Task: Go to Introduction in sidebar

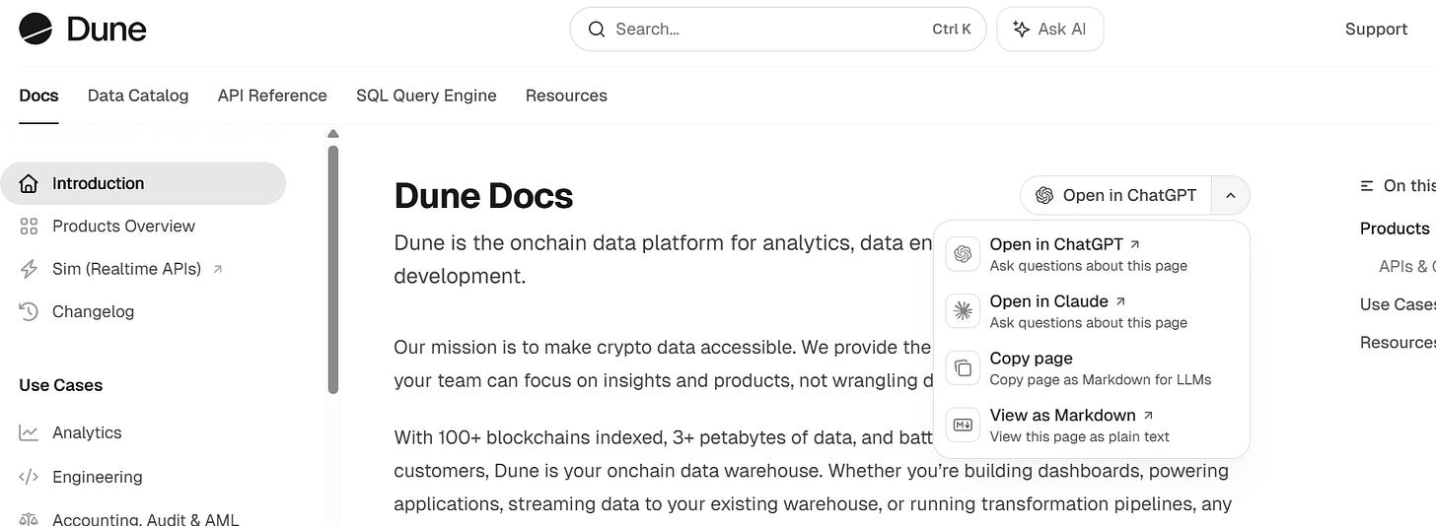Action: click(143, 183)
